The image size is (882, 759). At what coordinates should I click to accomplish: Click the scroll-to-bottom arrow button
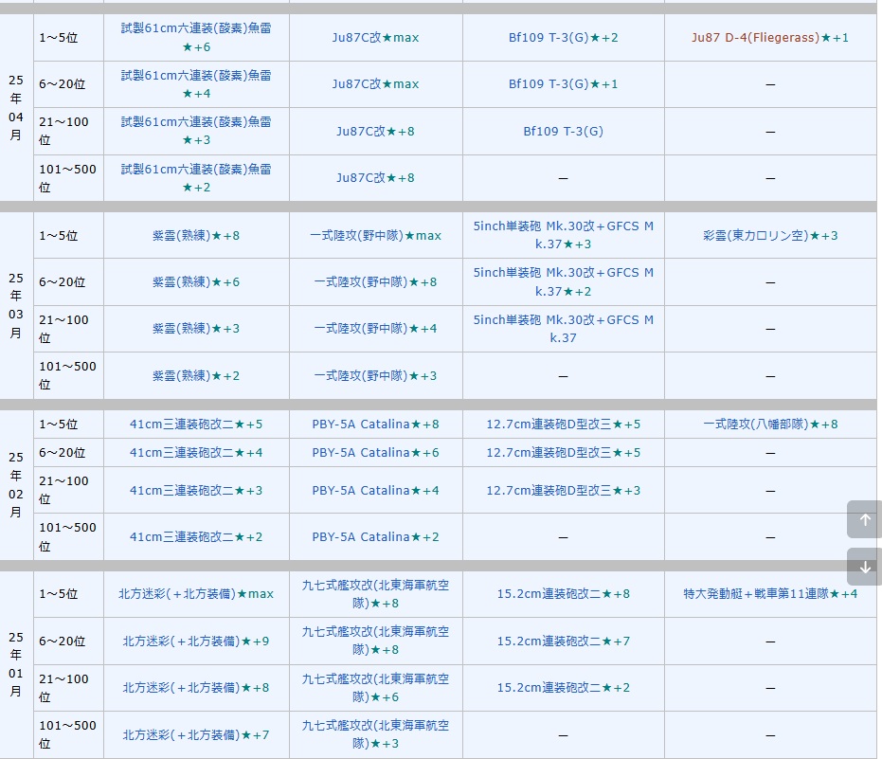click(864, 567)
